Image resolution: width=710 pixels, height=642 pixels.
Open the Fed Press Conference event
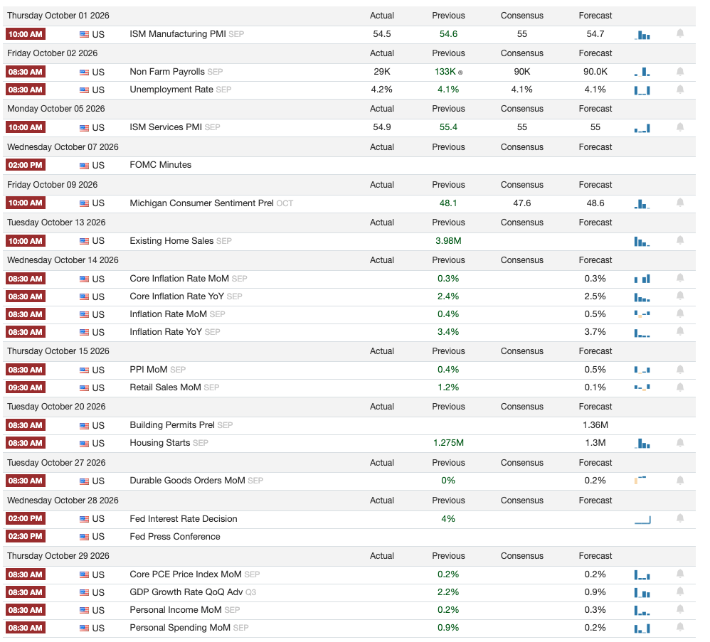pos(175,537)
